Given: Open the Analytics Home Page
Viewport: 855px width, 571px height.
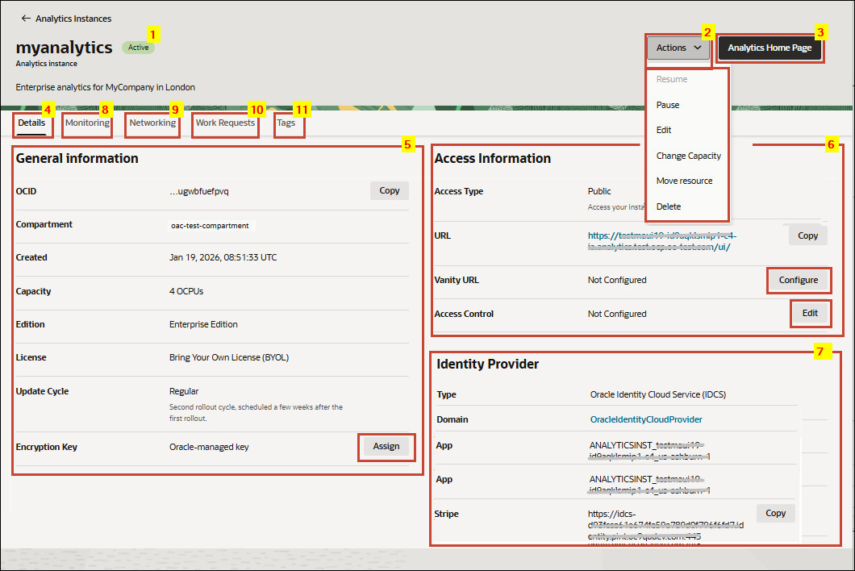Looking at the screenshot, I should [769, 48].
